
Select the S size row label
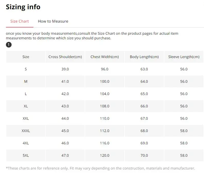[x=26, y=69]
